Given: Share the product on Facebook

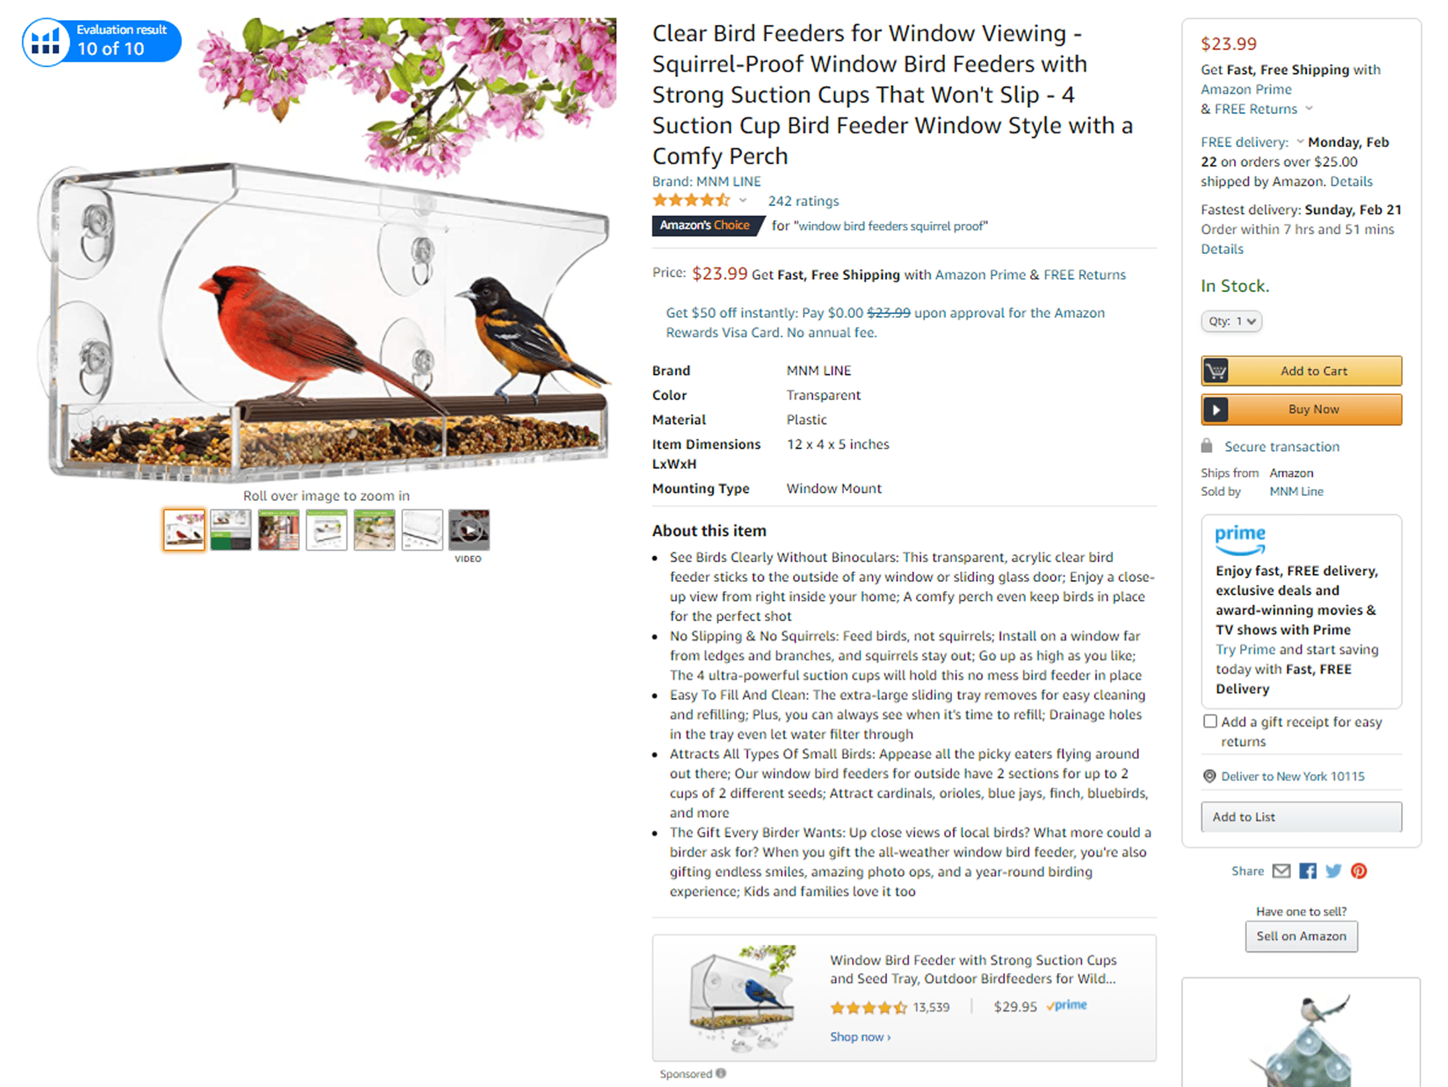Looking at the screenshot, I should (x=1308, y=871).
